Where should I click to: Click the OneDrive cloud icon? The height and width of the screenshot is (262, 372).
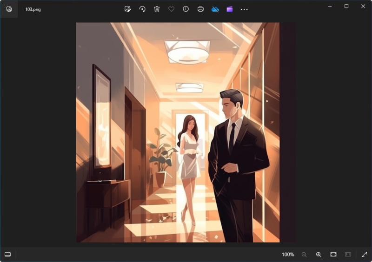click(x=215, y=9)
